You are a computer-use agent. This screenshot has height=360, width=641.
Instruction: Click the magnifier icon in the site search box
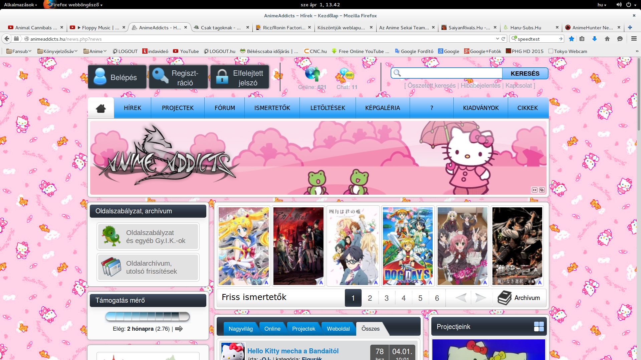point(397,73)
